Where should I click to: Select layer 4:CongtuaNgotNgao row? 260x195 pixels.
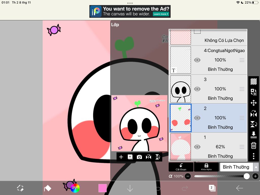(x=208, y=60)
